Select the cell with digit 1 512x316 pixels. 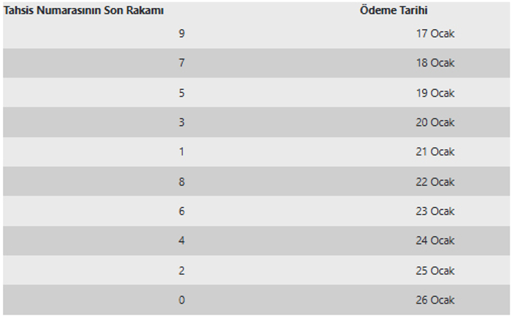(181, 151)
